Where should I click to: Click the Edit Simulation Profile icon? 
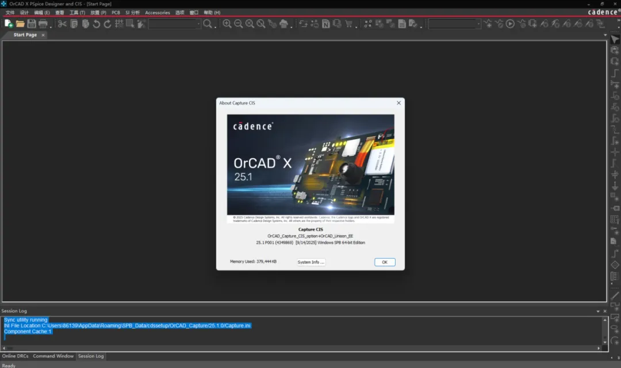pyautogui.click(x=500, y=24)
